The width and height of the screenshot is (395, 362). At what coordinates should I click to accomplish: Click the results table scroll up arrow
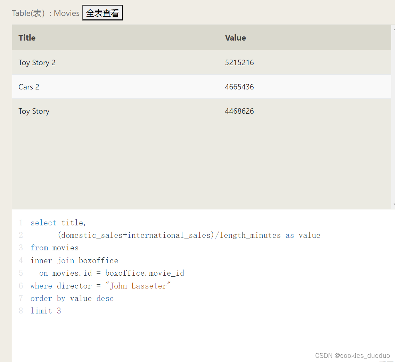click(x=394, y=29)
